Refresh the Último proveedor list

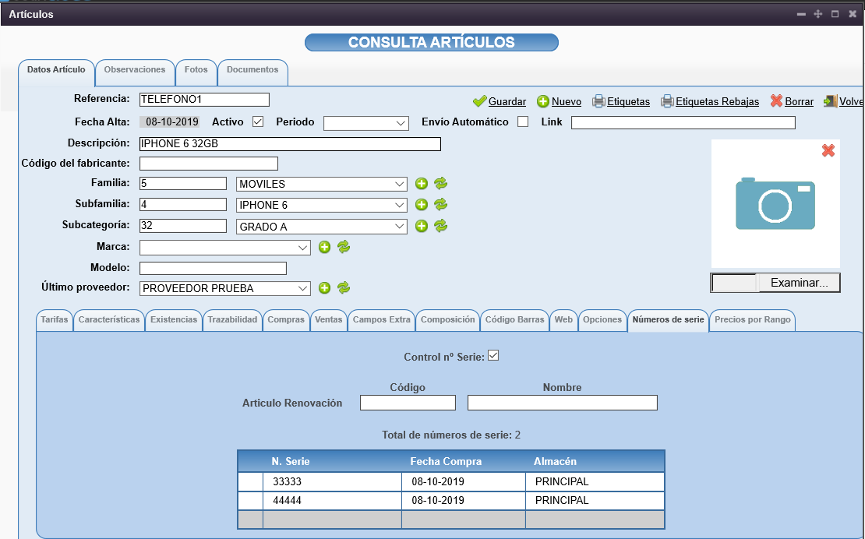(344, 288)
